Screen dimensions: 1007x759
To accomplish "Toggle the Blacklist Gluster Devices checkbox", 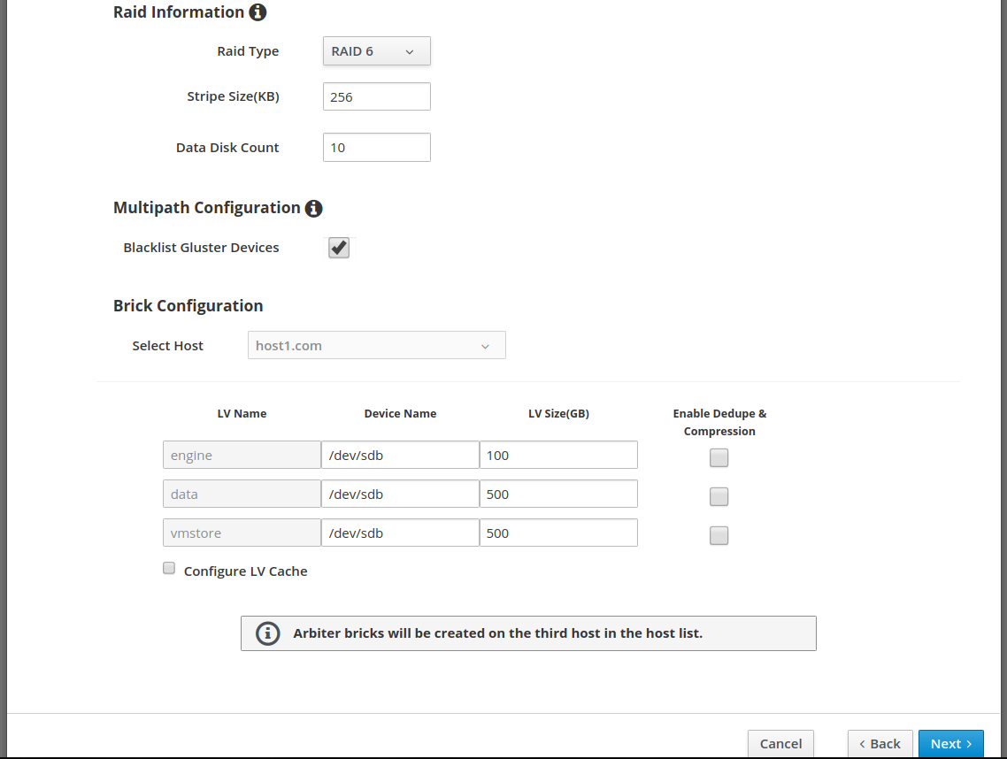I will (x=339, y=248).
